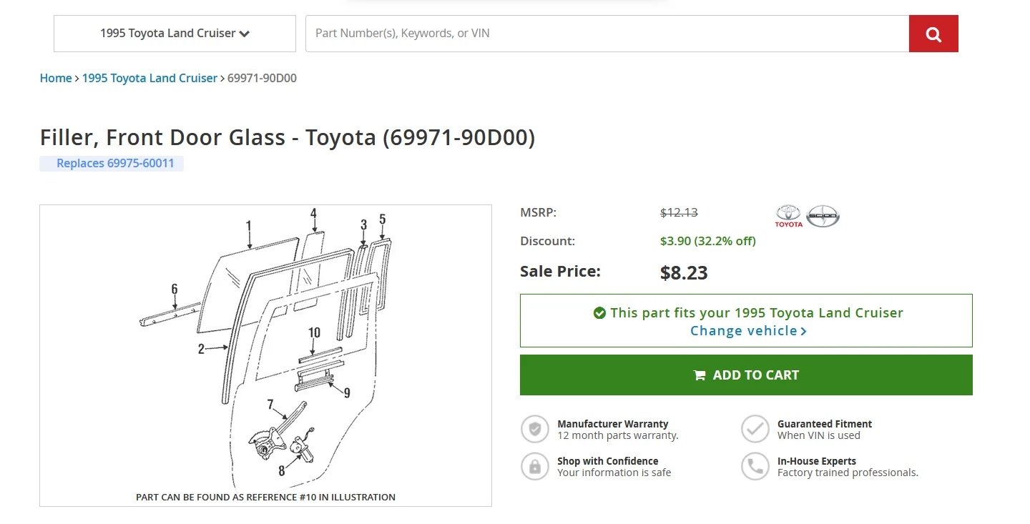Viewport: 1030px width, 524px height.
Task: Click the part number 69971-90D00 breadcrumb
Action: coord(262,78)
